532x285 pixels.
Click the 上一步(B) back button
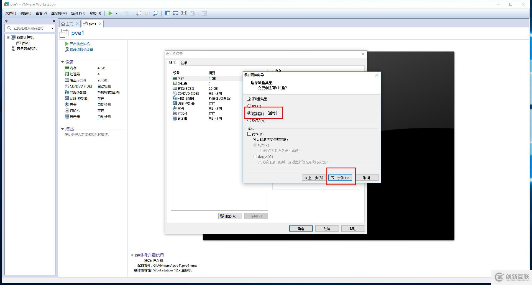(x=314, y=178)
